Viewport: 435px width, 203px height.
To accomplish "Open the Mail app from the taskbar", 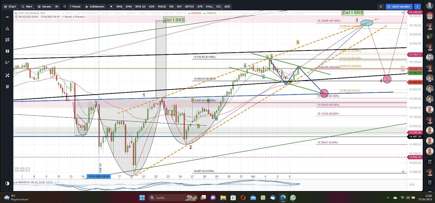I will (x=253, y=198).
